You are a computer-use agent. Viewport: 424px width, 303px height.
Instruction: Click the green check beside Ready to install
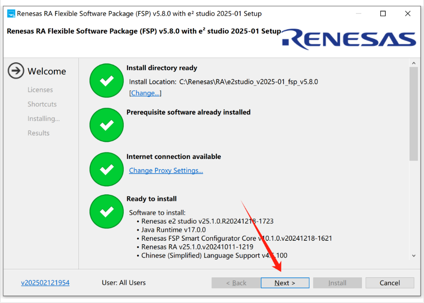[x=106, y=212]
